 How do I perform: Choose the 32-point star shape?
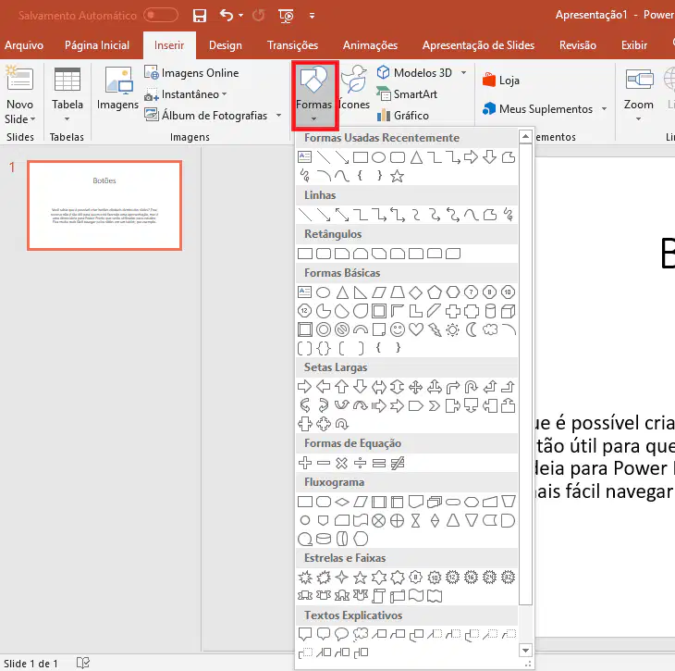(x=509, y=577)
